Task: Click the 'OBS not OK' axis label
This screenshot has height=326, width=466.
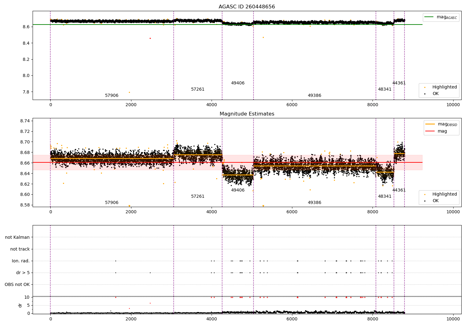Action: point(17,285)
